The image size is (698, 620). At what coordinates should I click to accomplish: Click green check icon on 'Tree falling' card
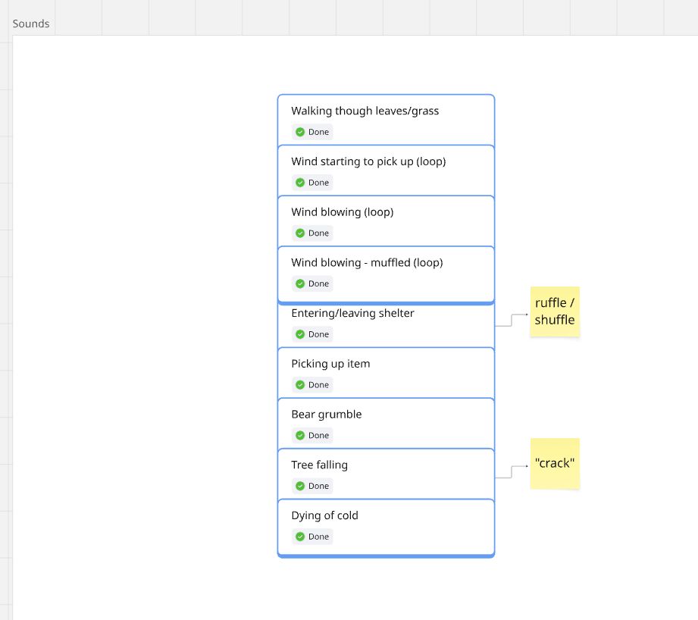(300, 486)
